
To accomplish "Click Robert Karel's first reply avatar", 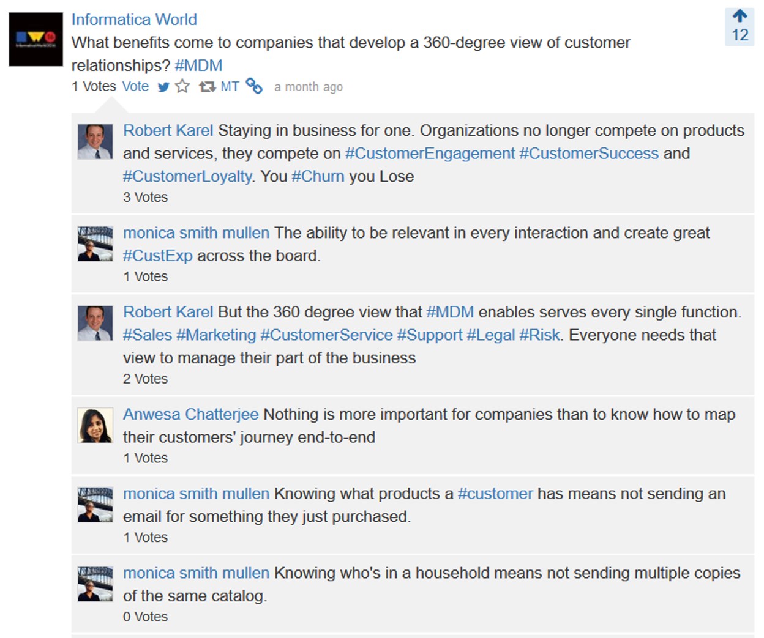I will click(x=95, y=142).
